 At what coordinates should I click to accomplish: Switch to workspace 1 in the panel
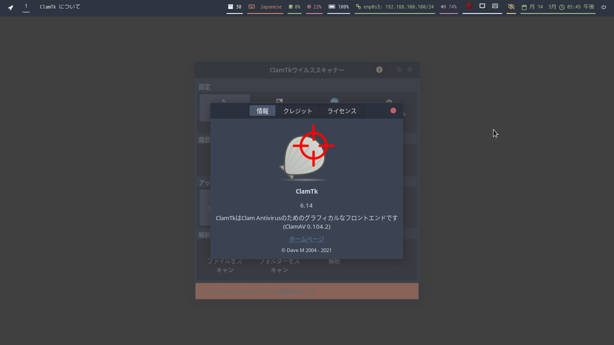click(x=26, y=6)
